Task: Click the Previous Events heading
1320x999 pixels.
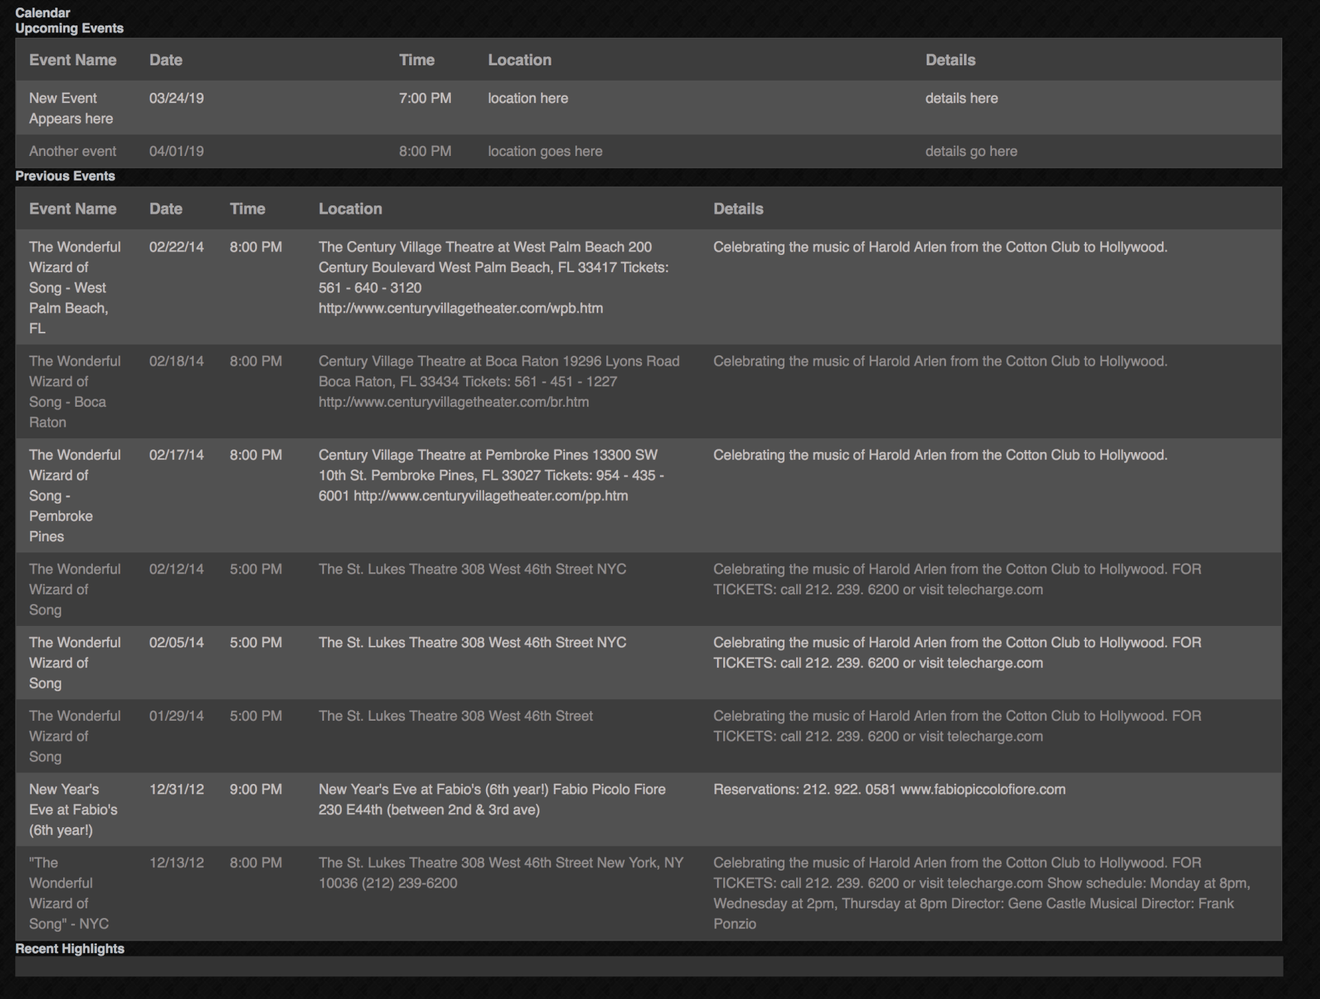Action: pos(65,176)
